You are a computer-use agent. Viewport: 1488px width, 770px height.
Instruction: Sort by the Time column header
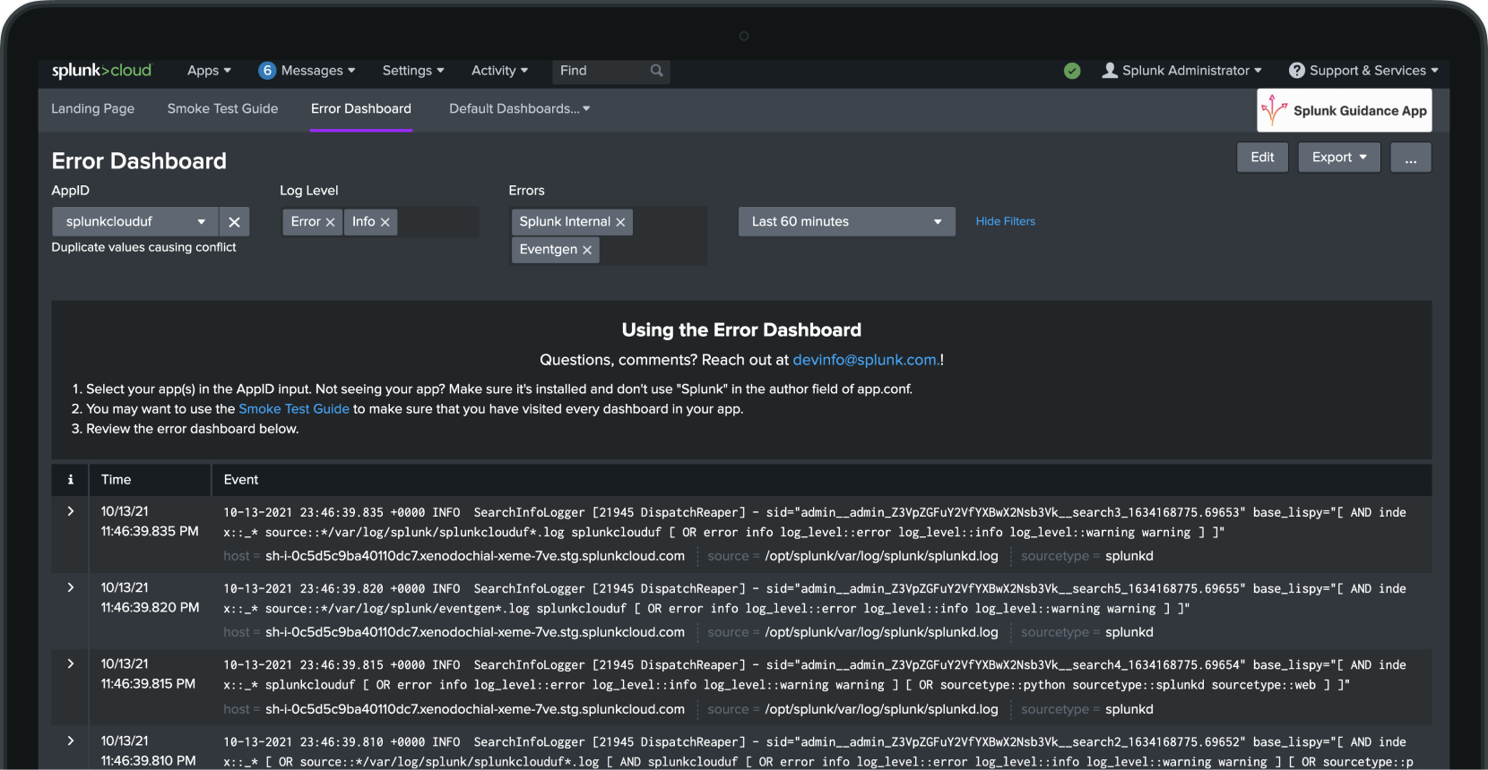(116, 480)
